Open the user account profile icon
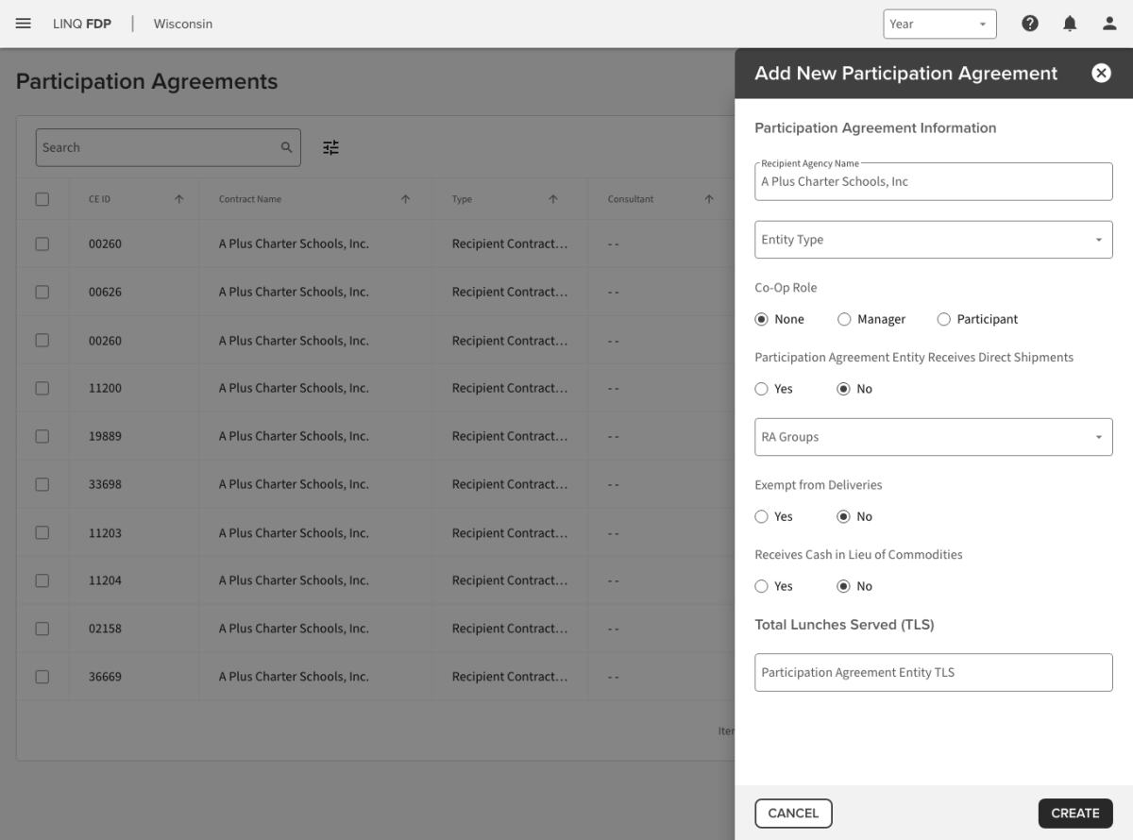Screen dimensions: 1133x840 [1109, 24]
